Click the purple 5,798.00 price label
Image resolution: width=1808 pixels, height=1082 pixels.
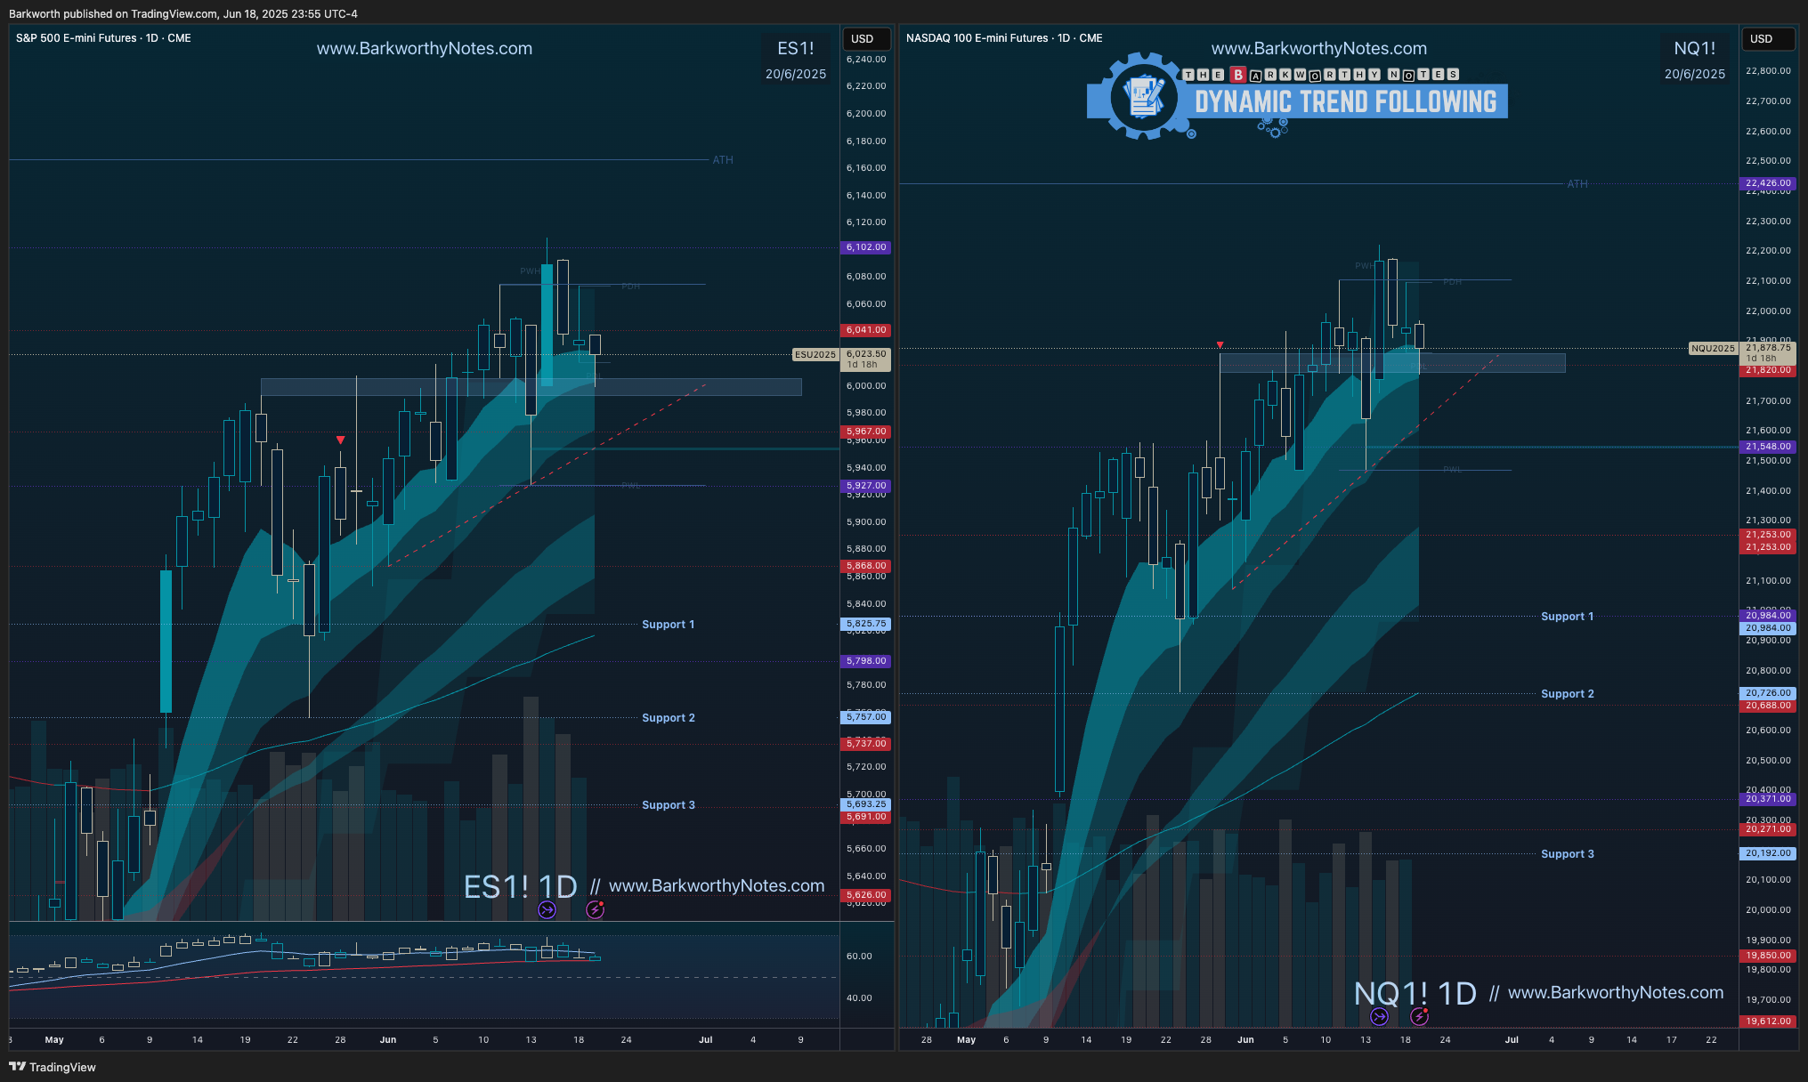click(866, 661)
